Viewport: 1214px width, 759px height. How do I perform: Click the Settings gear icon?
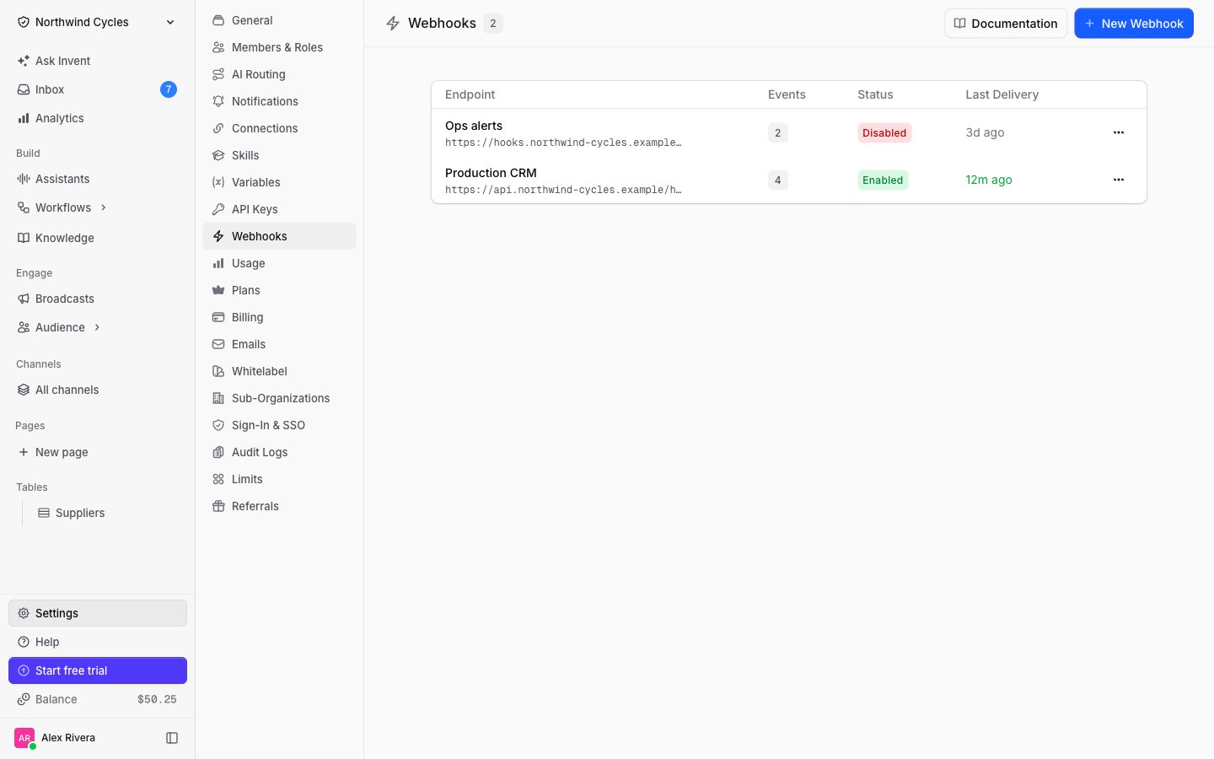[x=24, y=613]
